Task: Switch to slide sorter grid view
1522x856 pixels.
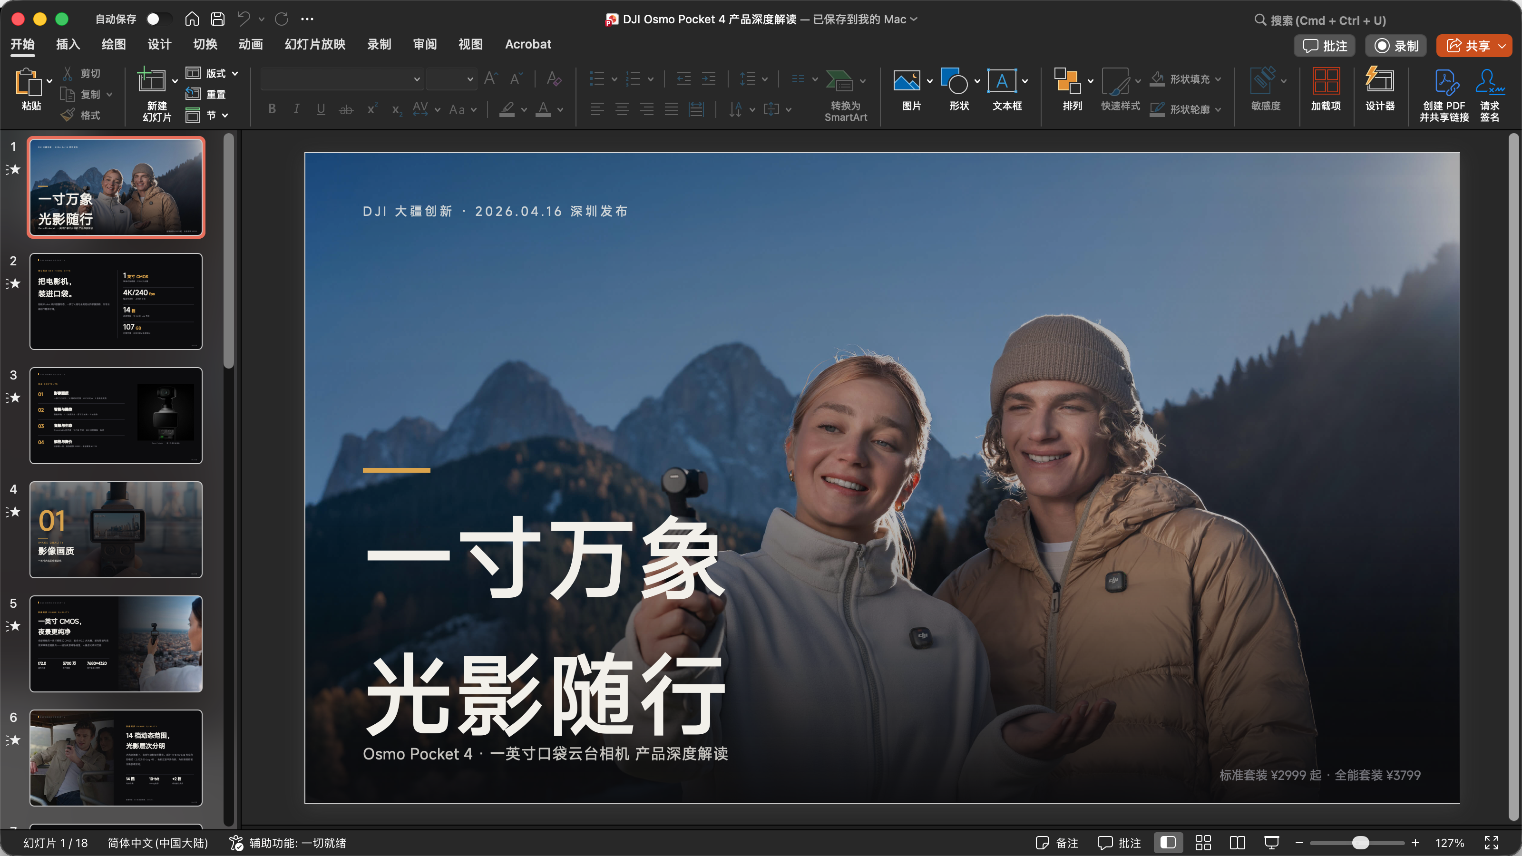Action: click(1203, 843)
